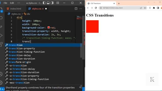
Task: Click the site information icon in address bar
Action: (x=101, y=8)
